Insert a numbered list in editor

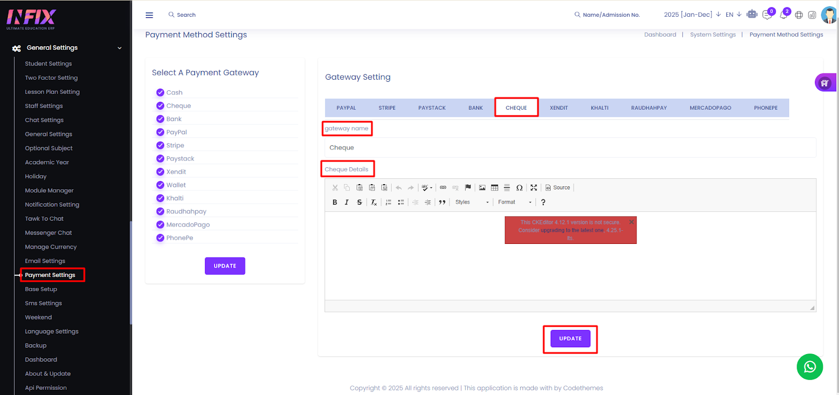(x=389, y=202)
